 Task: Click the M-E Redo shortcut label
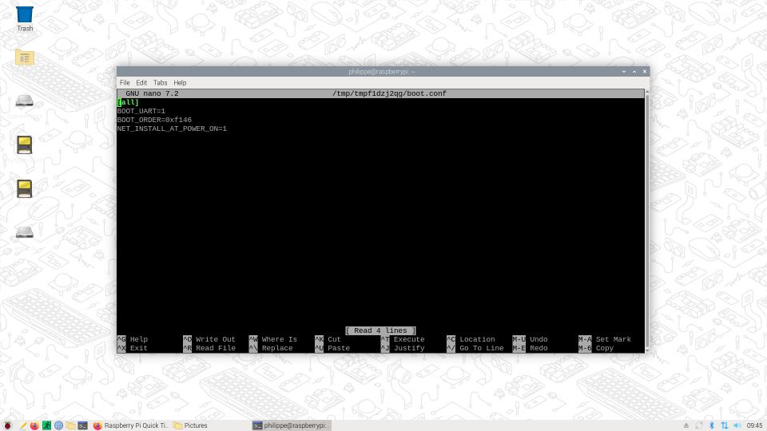530,348
